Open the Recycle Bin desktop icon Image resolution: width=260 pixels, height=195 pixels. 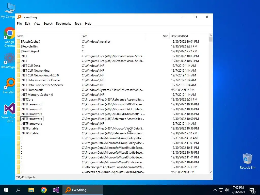247,161
